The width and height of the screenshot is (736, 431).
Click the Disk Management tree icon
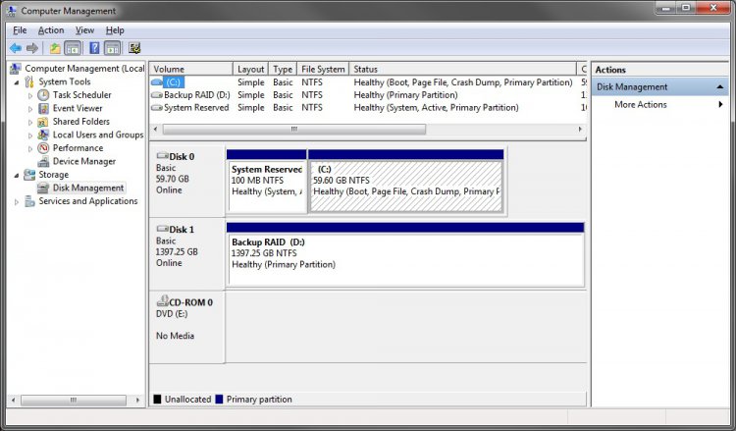click(43, 188)
